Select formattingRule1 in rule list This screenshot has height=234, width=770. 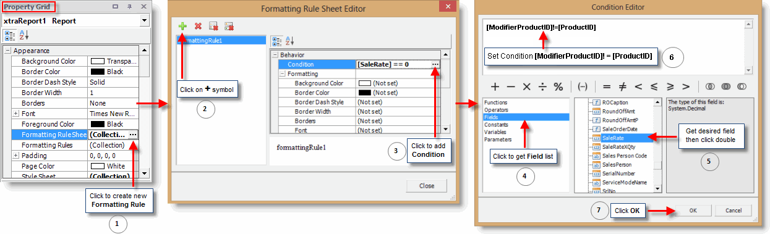(x=222, y=40)
